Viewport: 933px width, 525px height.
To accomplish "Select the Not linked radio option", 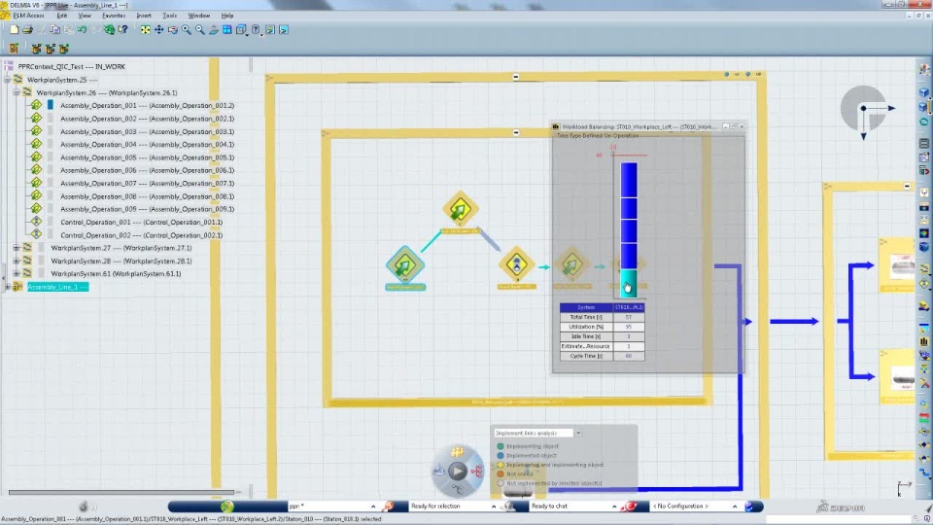I will tap(515, 473).
